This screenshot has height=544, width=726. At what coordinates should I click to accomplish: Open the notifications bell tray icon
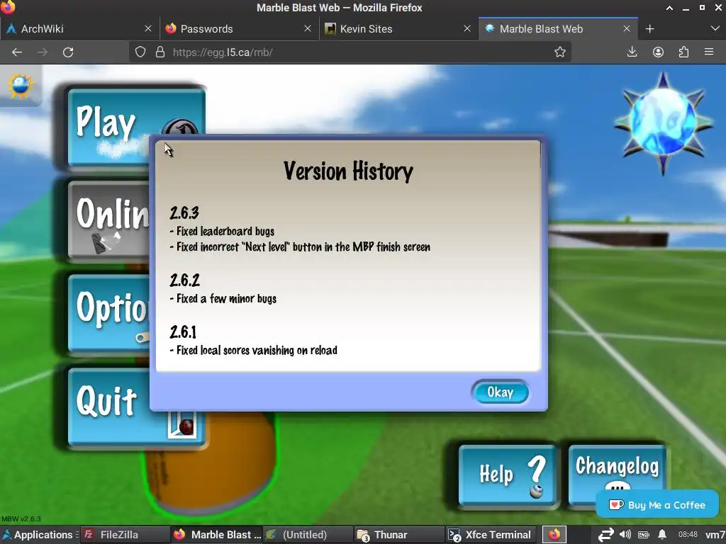663,534
